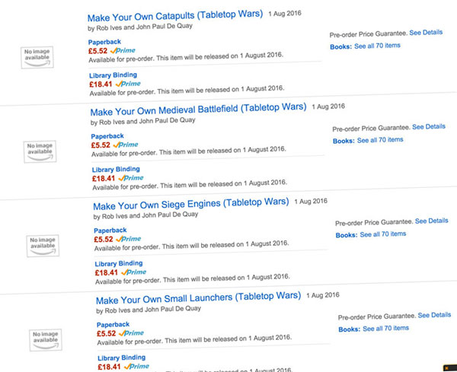Select Library Binding under Small Launchers
Image resolution: width=457 pixels, height=372 pixels.
click(122, 358)
